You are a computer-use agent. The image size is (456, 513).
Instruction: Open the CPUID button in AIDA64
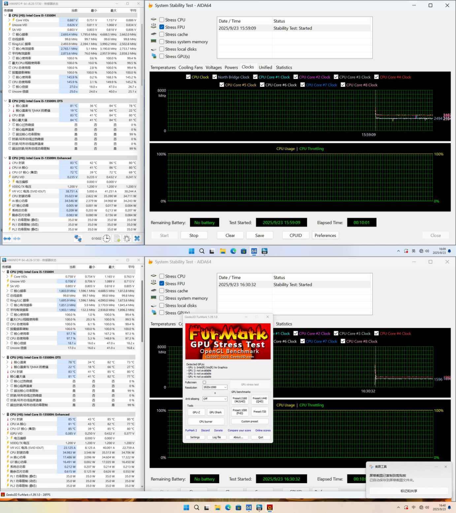click(296, 235)
